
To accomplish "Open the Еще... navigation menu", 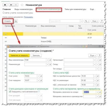I will (x=93, y=9).
